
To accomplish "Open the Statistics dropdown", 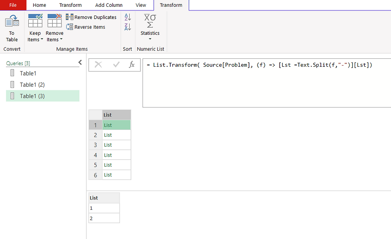I will click(x=150, y=28).
